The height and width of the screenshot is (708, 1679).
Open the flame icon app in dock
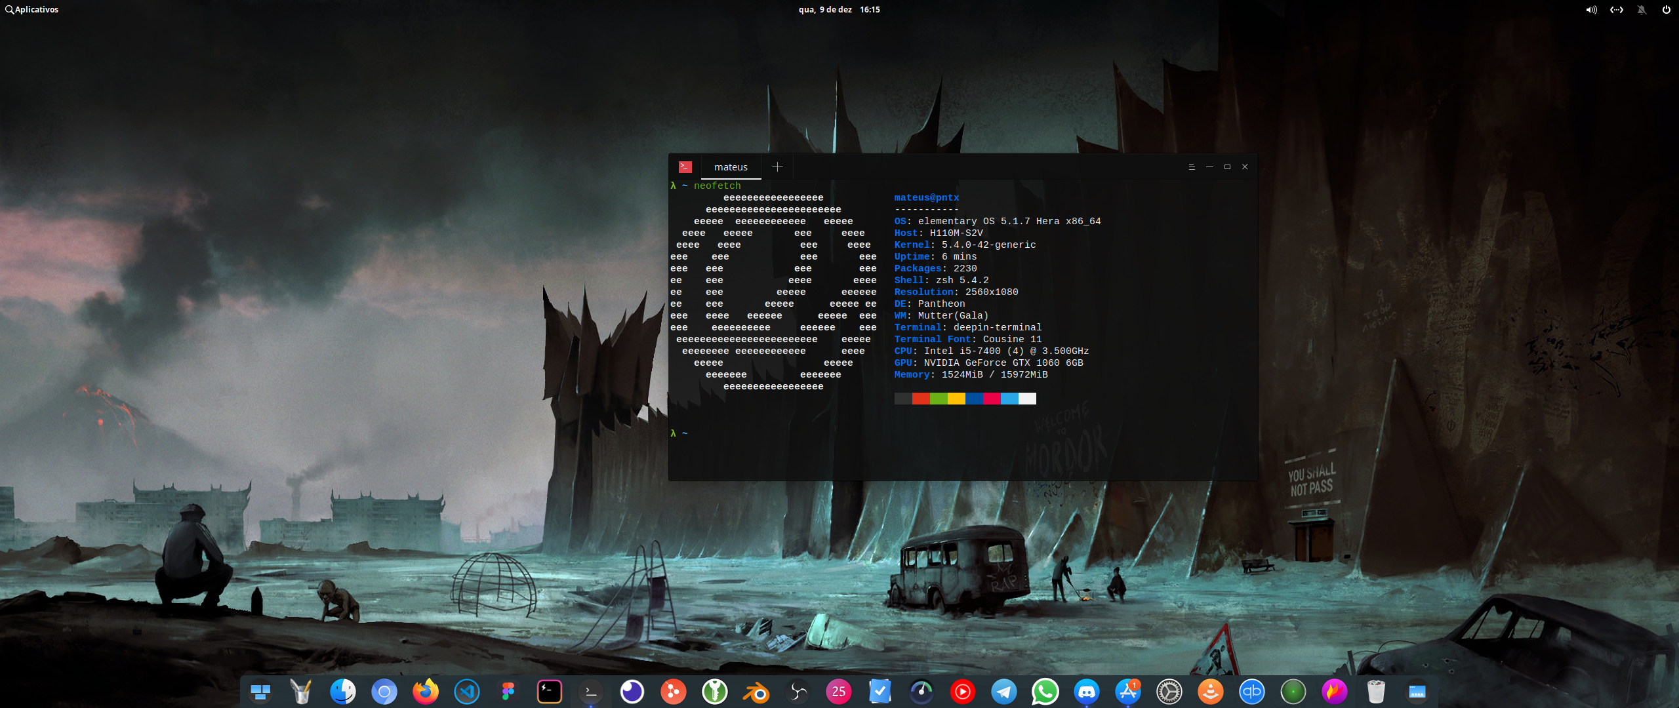[x=1335, y=692]
